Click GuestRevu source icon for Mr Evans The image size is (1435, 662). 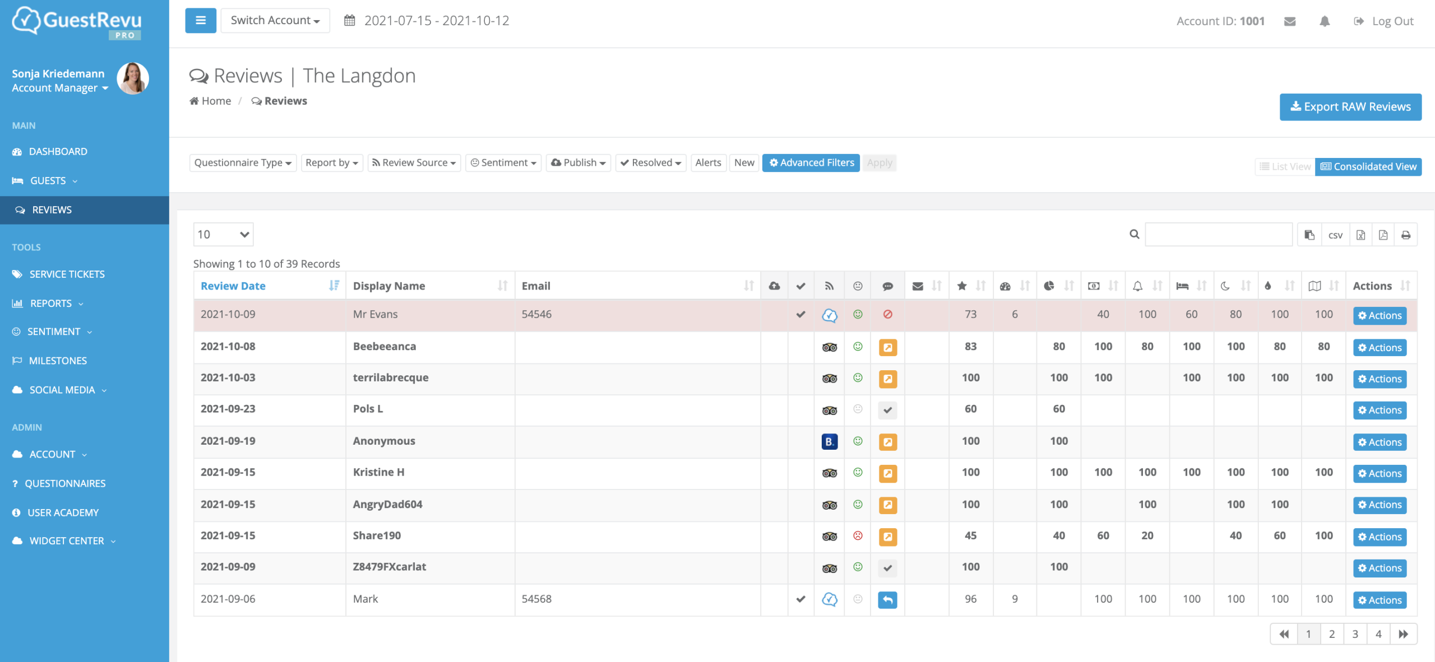[830, 315]
